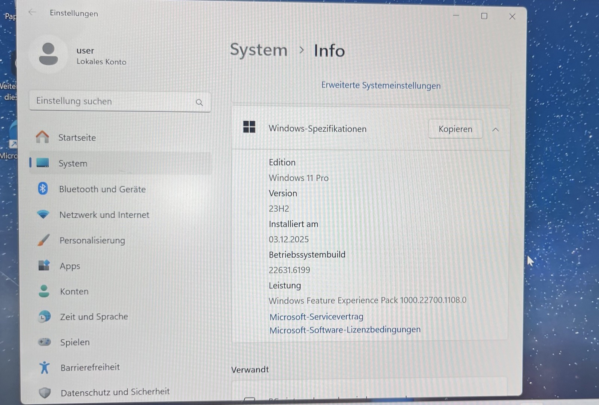Screen dimensions: 599x405
Task: Click the Einstellung suchen search field
Action: (112, 101)
